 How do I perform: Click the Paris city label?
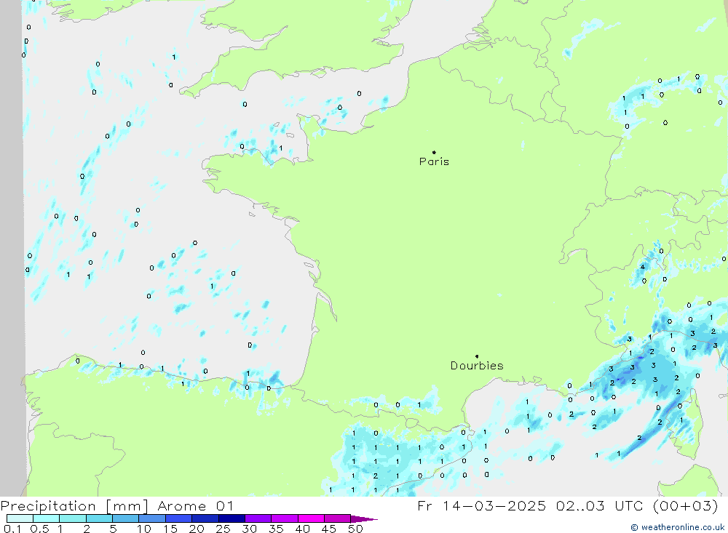(x=434, y=161)
